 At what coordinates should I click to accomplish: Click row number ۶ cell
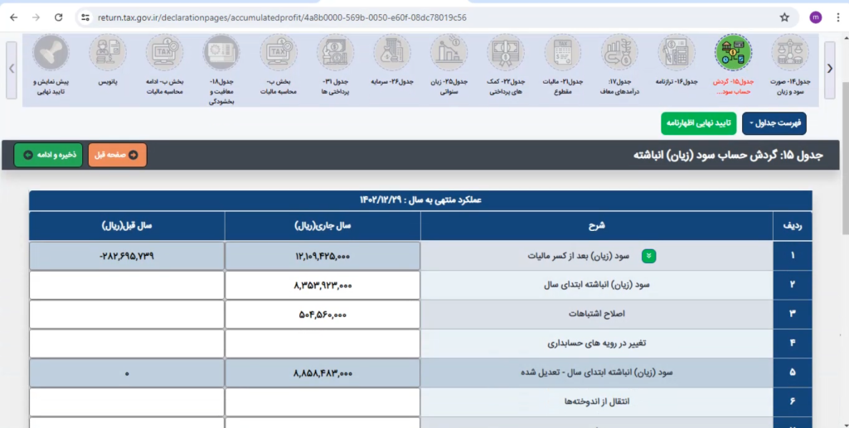(793, 402)
